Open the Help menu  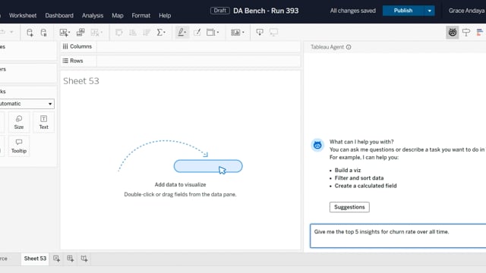pyautogui.click(x=165, y=15)
